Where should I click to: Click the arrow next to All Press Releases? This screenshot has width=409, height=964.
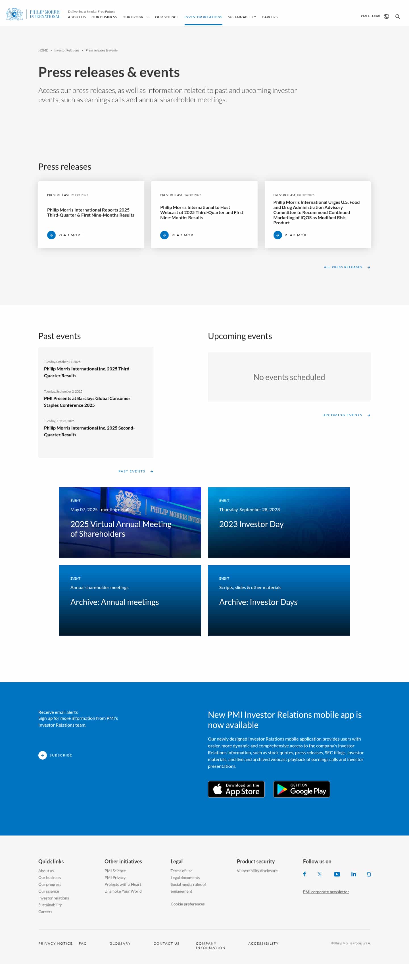[x=369, y=267]
